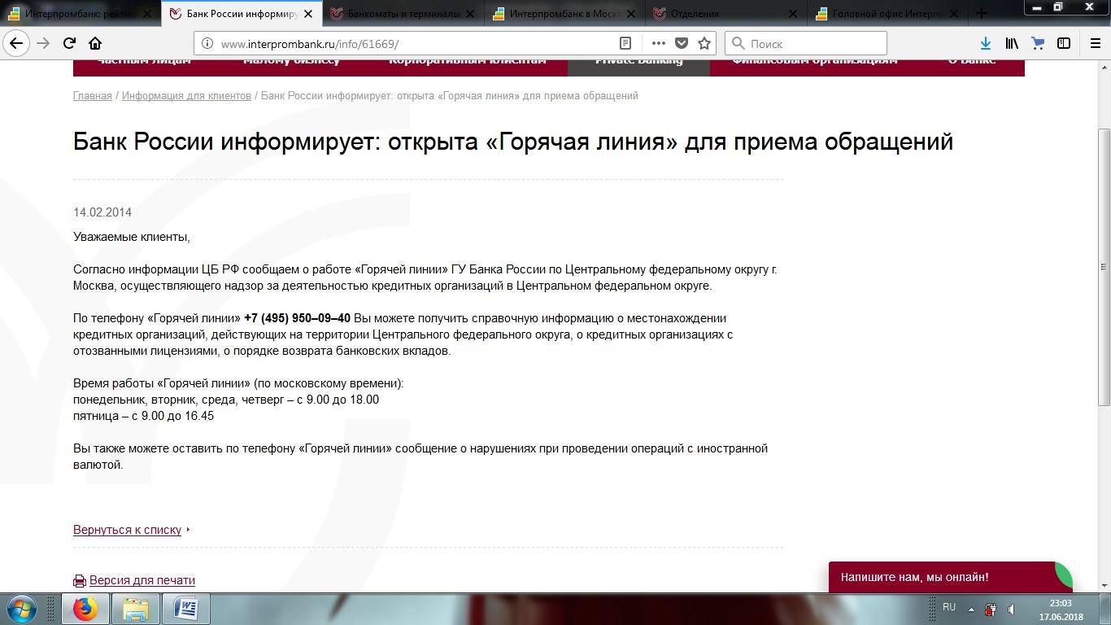Image resolution: width=1111 pixels, height=625 pixels.
Task: Bookmark this page with the star icon
Action: click(x=704, y=44)
